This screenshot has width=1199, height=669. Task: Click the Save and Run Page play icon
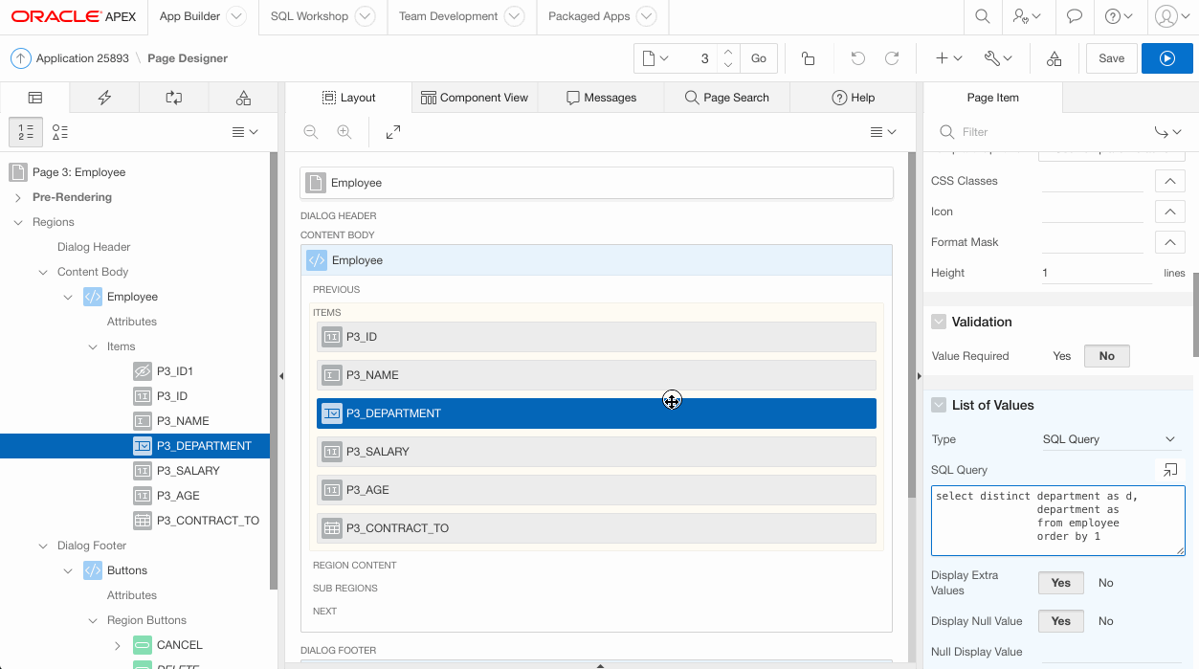1166,58
